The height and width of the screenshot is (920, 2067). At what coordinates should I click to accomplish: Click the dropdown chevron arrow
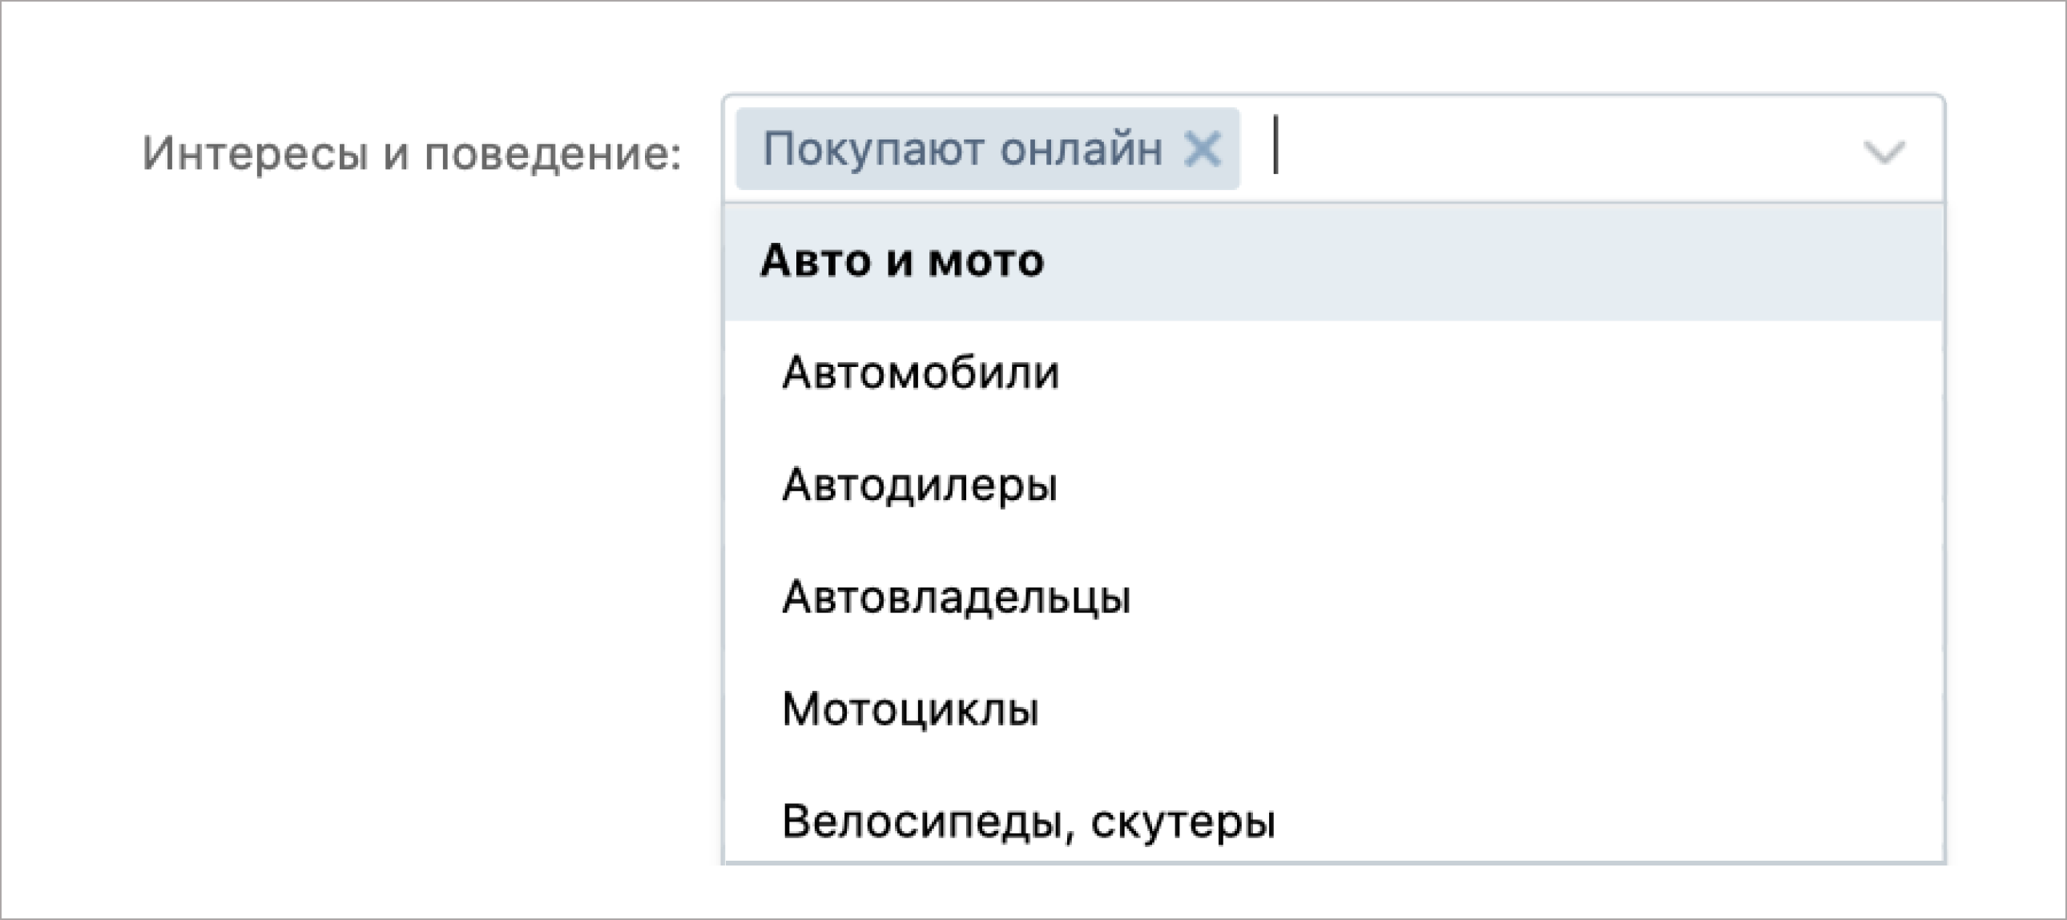click(x=1883, y=151)
